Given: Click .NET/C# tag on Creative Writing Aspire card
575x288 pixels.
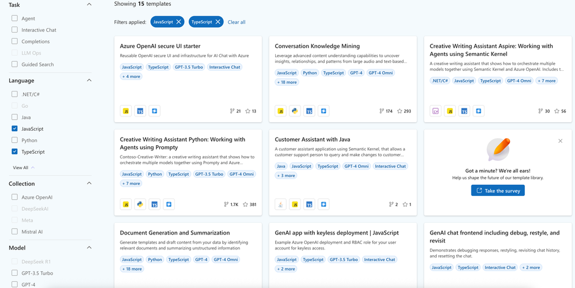Looking at the screenshot, I should pos(440,81).
